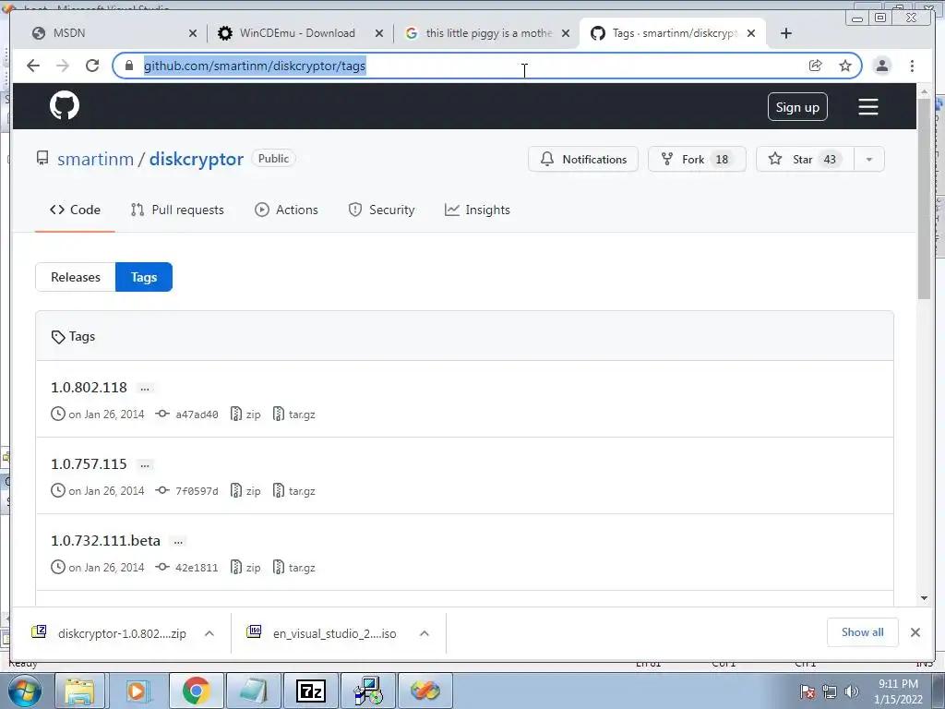The height and width of the screenshot is (709, 945).
Task: Open the Pull requests tab
Action: tap(177, 210)
